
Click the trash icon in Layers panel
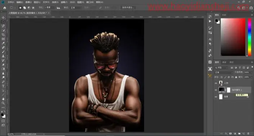pyautogui.click(x=248, y=133)
